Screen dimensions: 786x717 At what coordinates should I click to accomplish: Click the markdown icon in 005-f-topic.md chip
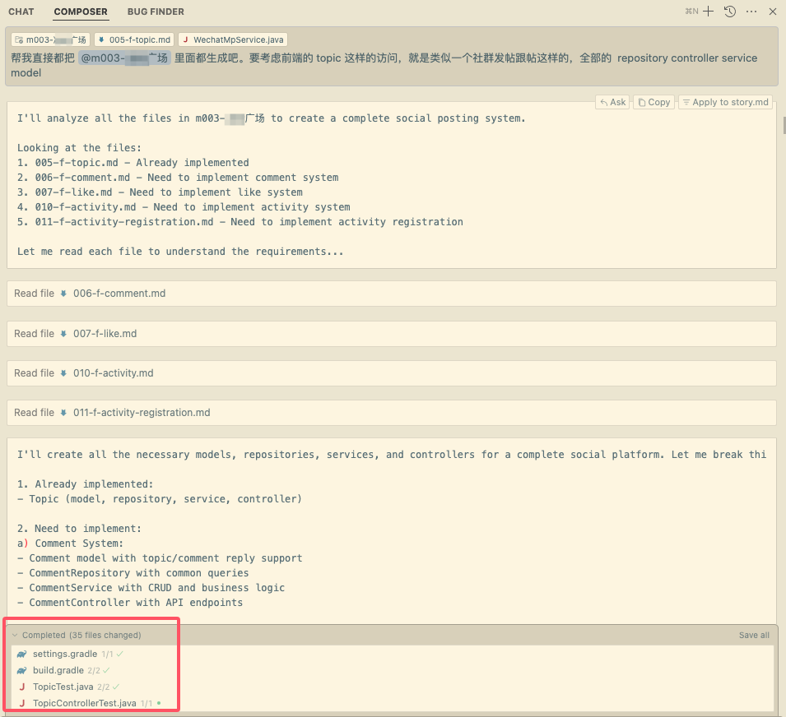[x=101, y=39]
